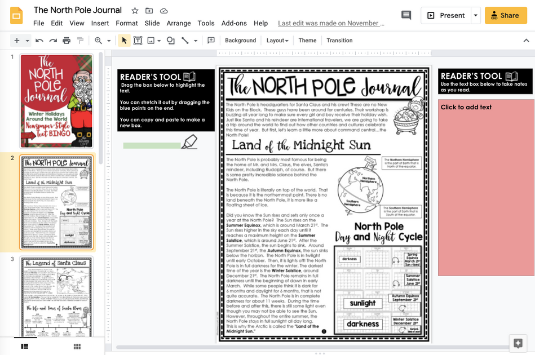Redo the last action
535x355 pixels.
(52, 40)
